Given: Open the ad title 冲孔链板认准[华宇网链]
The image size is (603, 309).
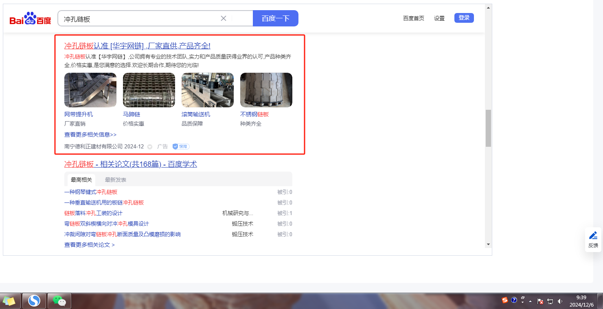Looking at the screenshot, I should (x=137, y=46).
